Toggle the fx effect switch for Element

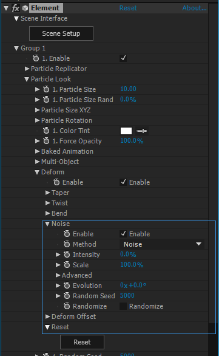pyautogui.click(x=15, y=8)
